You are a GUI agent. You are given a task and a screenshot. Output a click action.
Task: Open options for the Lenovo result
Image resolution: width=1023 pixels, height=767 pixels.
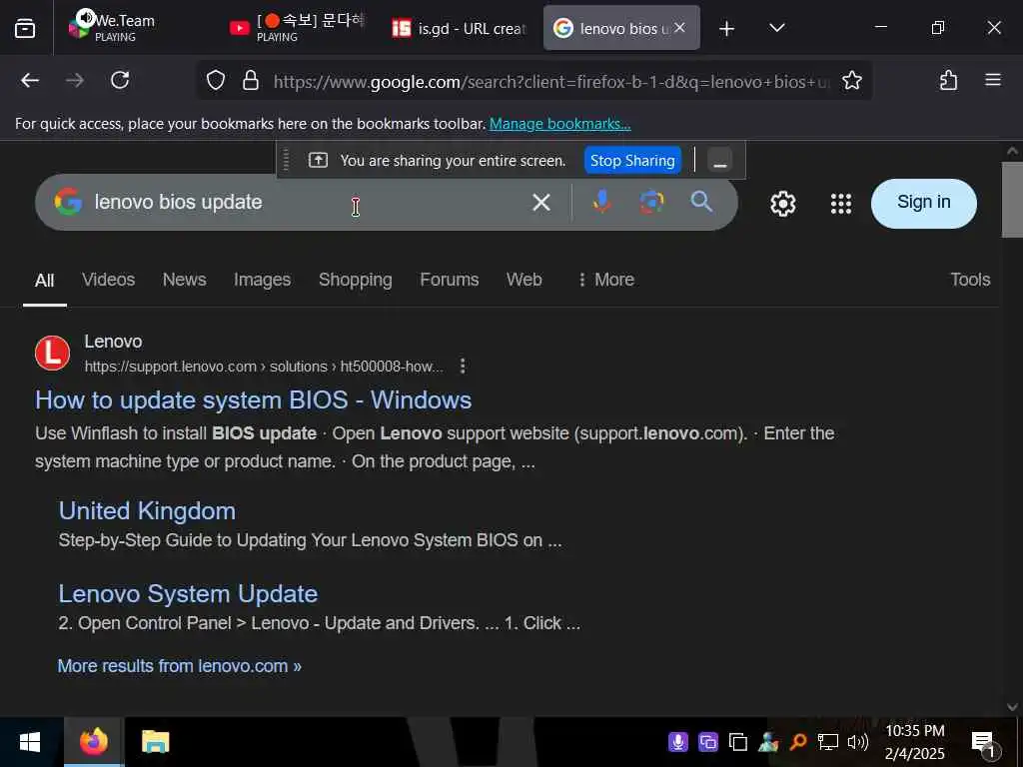(463, 366)
